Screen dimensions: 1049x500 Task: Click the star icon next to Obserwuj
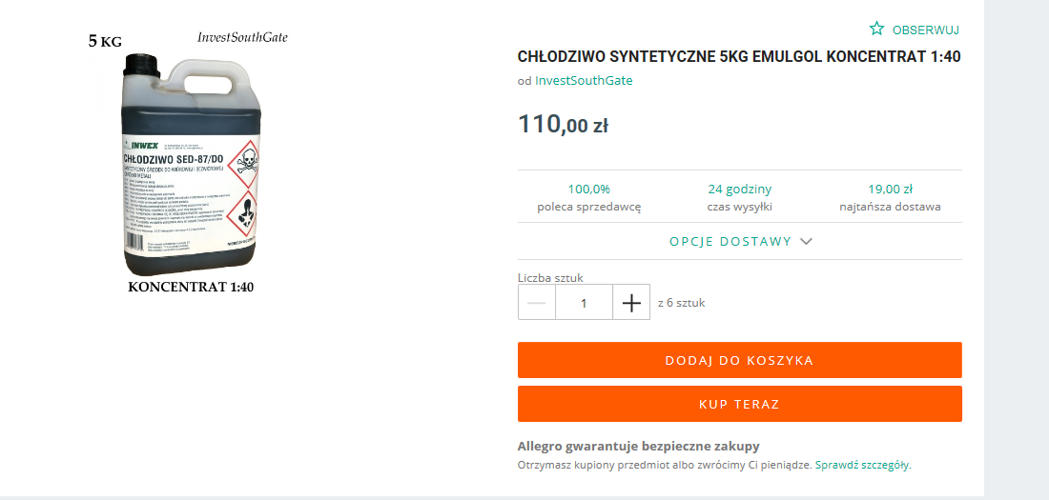(x=876, y=29)
